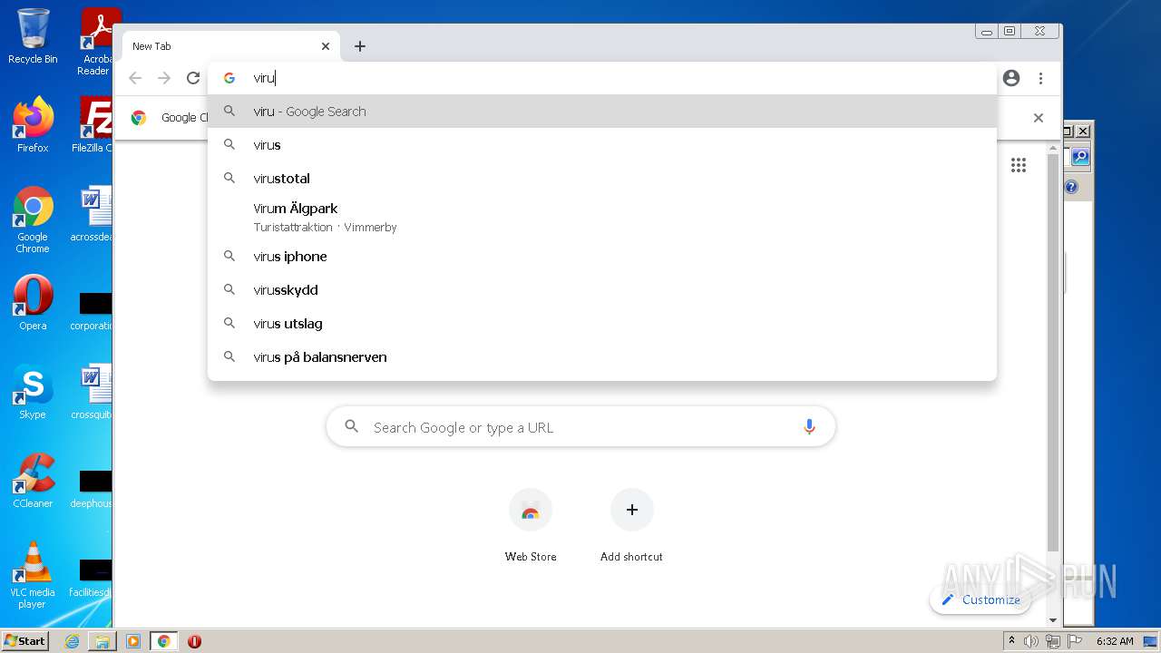1161x653 pixels.
Task: Click the network tray icon
Action: click(1052, 641)
